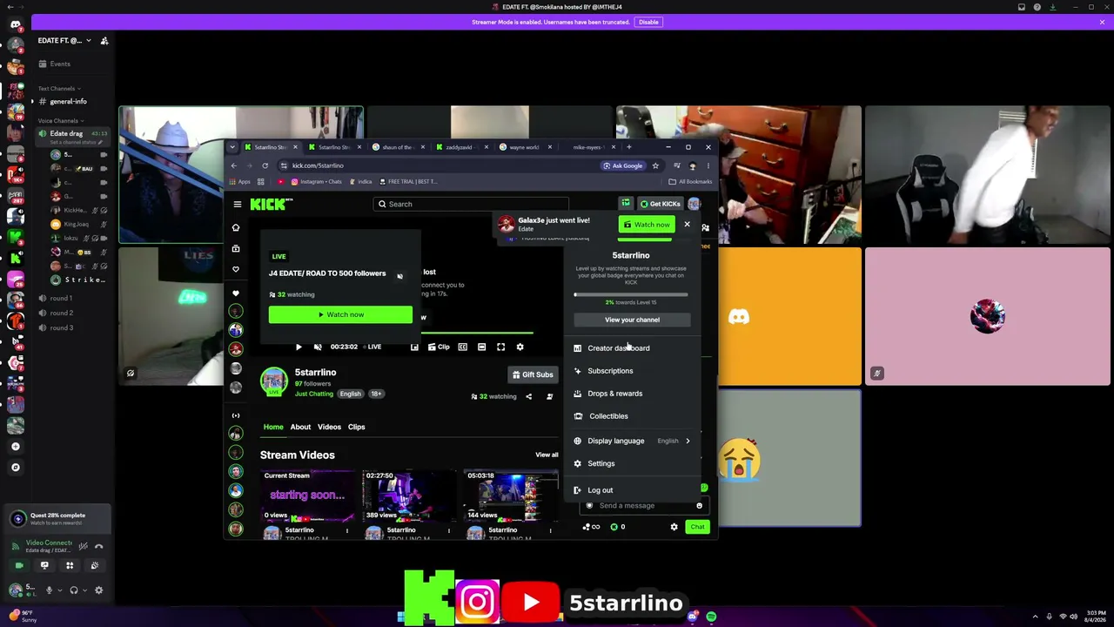
Task: Open the All Bookmarks folder
Action: click(x=690, y=182)
